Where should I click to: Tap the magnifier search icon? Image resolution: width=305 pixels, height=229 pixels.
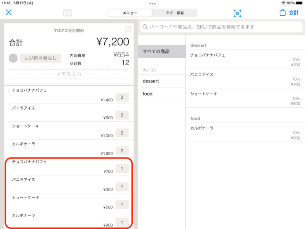pos(145,27)
